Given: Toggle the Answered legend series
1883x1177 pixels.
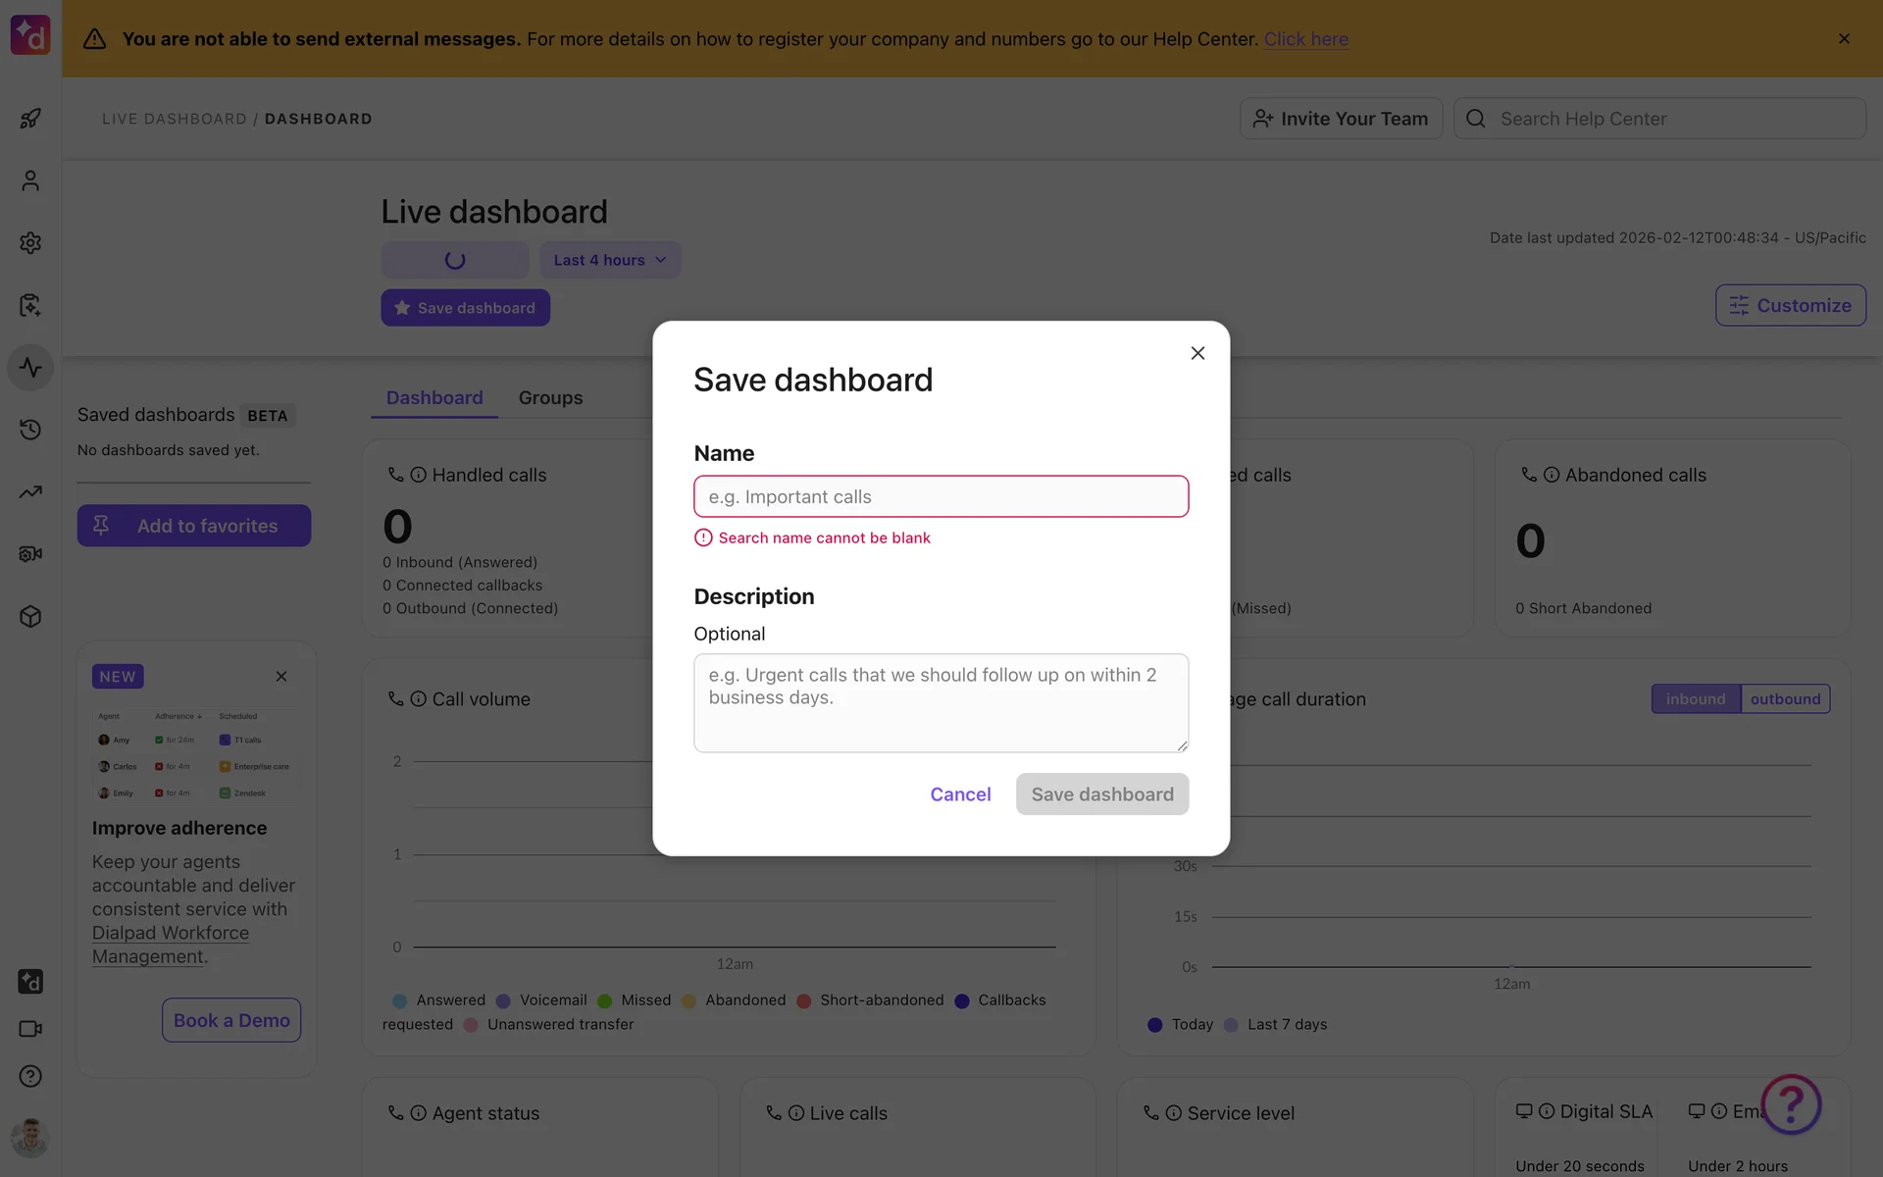Looking at the screenshot, I should (x=450, y=1000).
